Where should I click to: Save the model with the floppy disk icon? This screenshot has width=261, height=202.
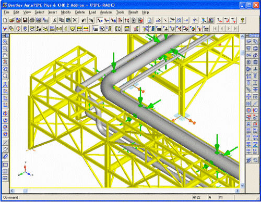click(25, 20)
